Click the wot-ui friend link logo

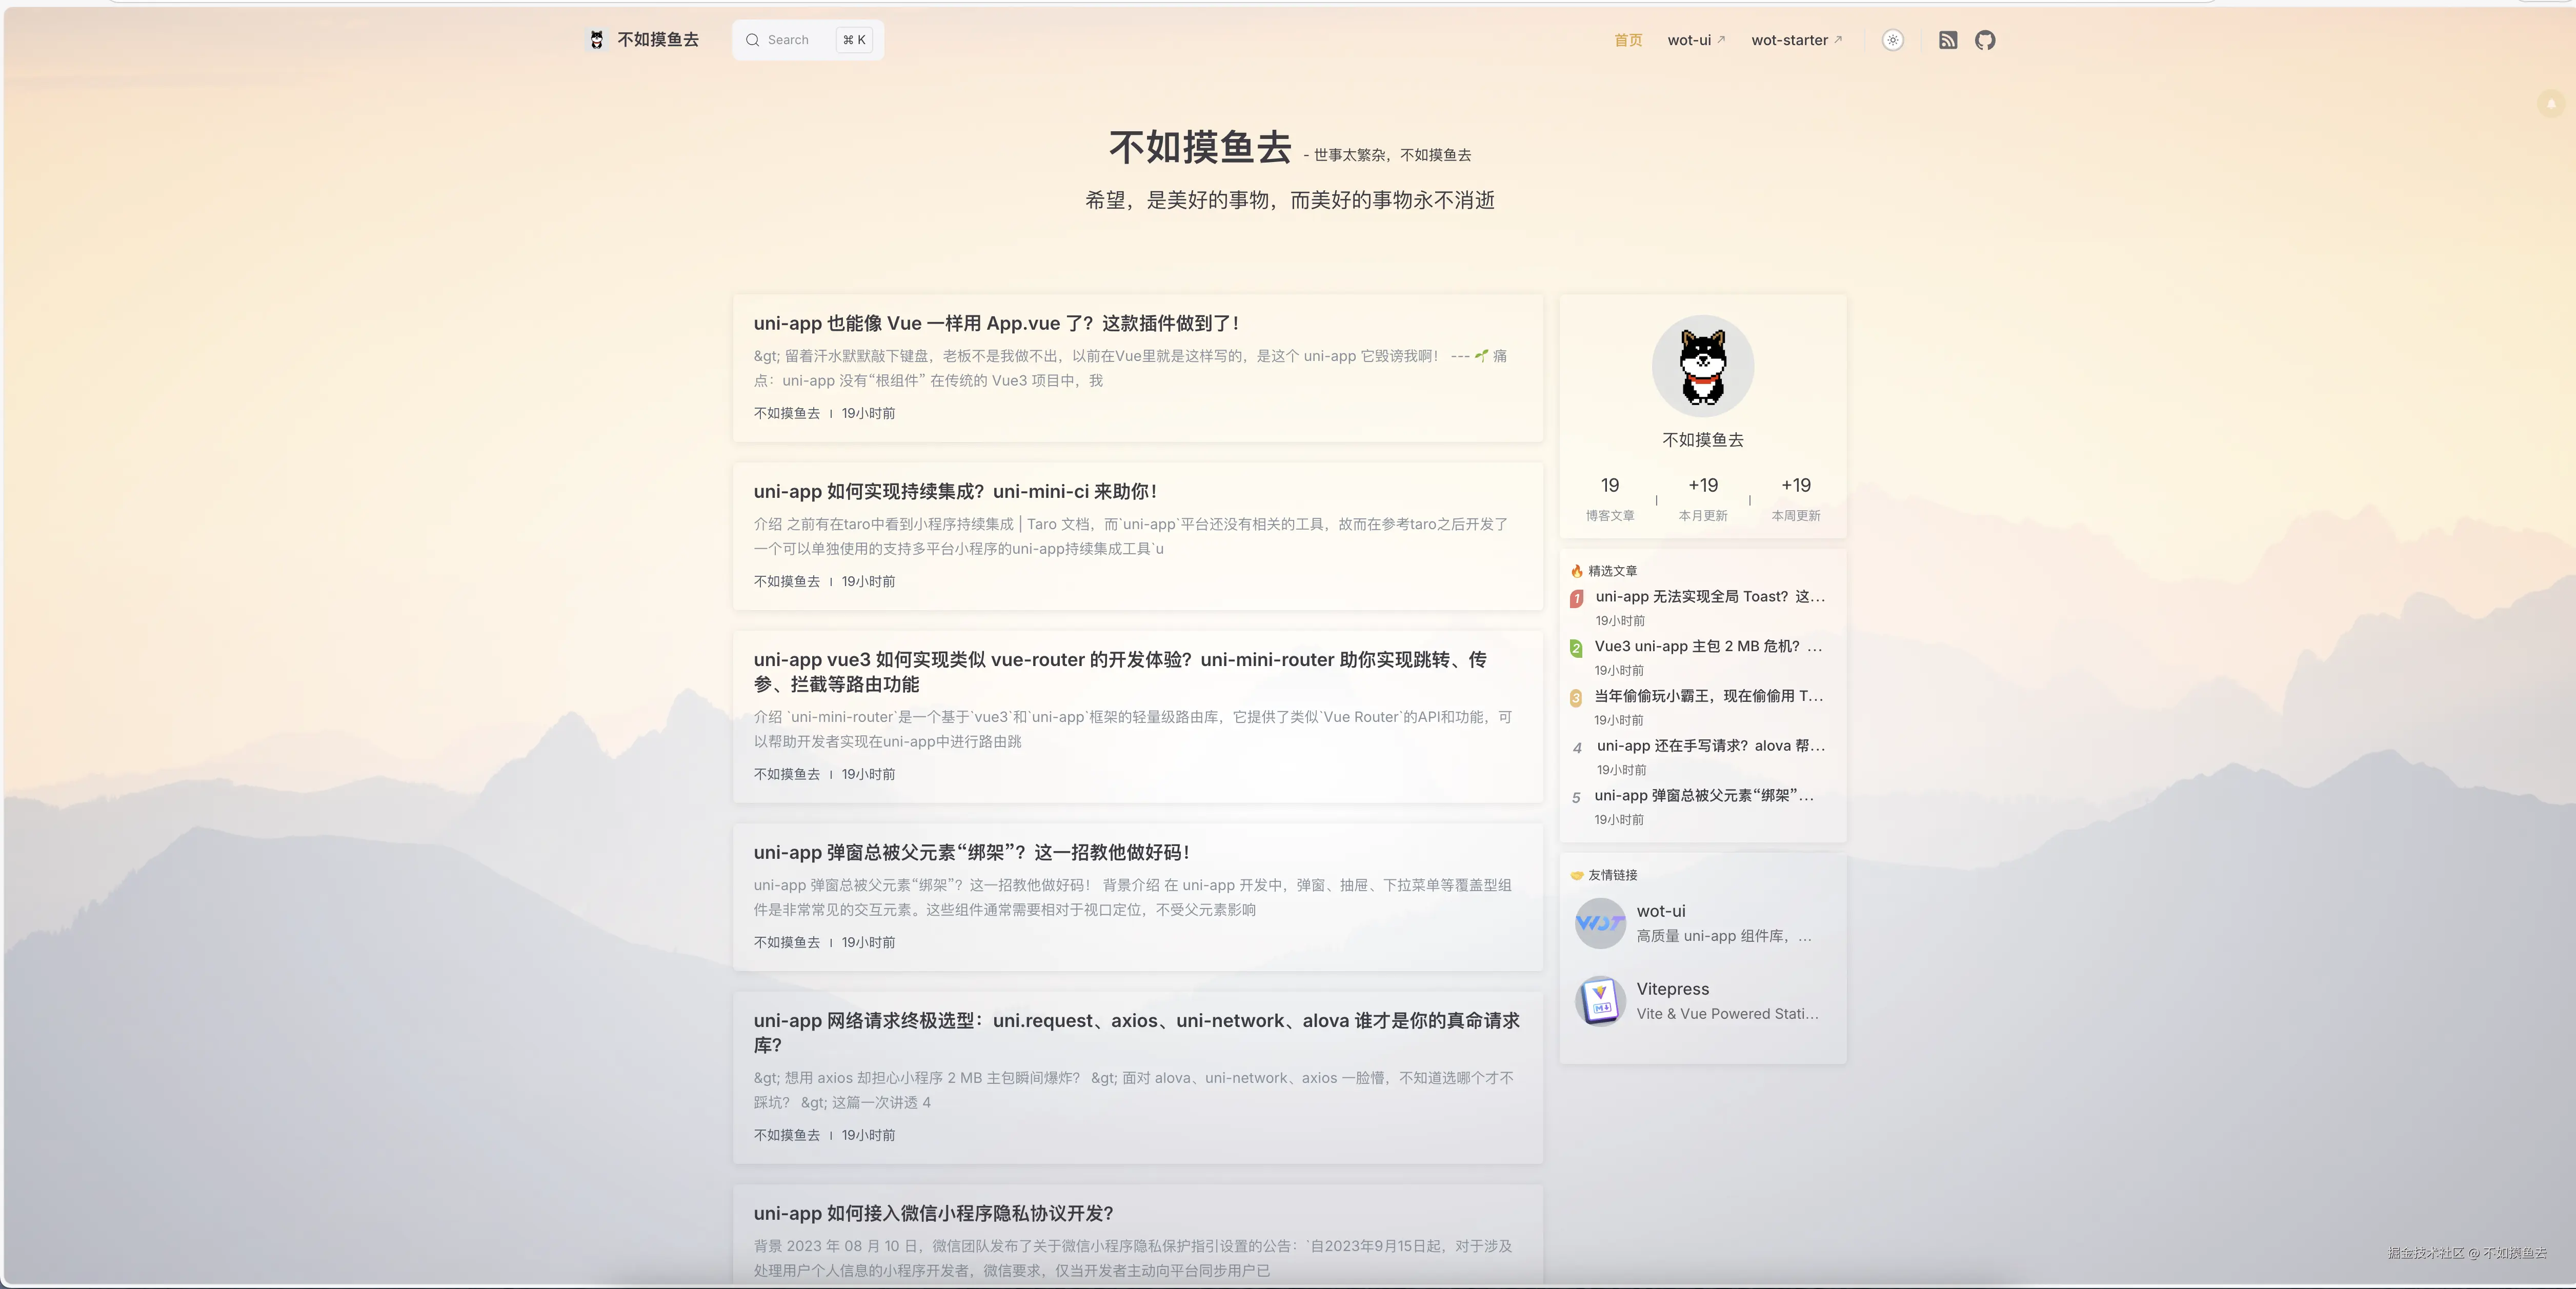tap(1600, 923)
